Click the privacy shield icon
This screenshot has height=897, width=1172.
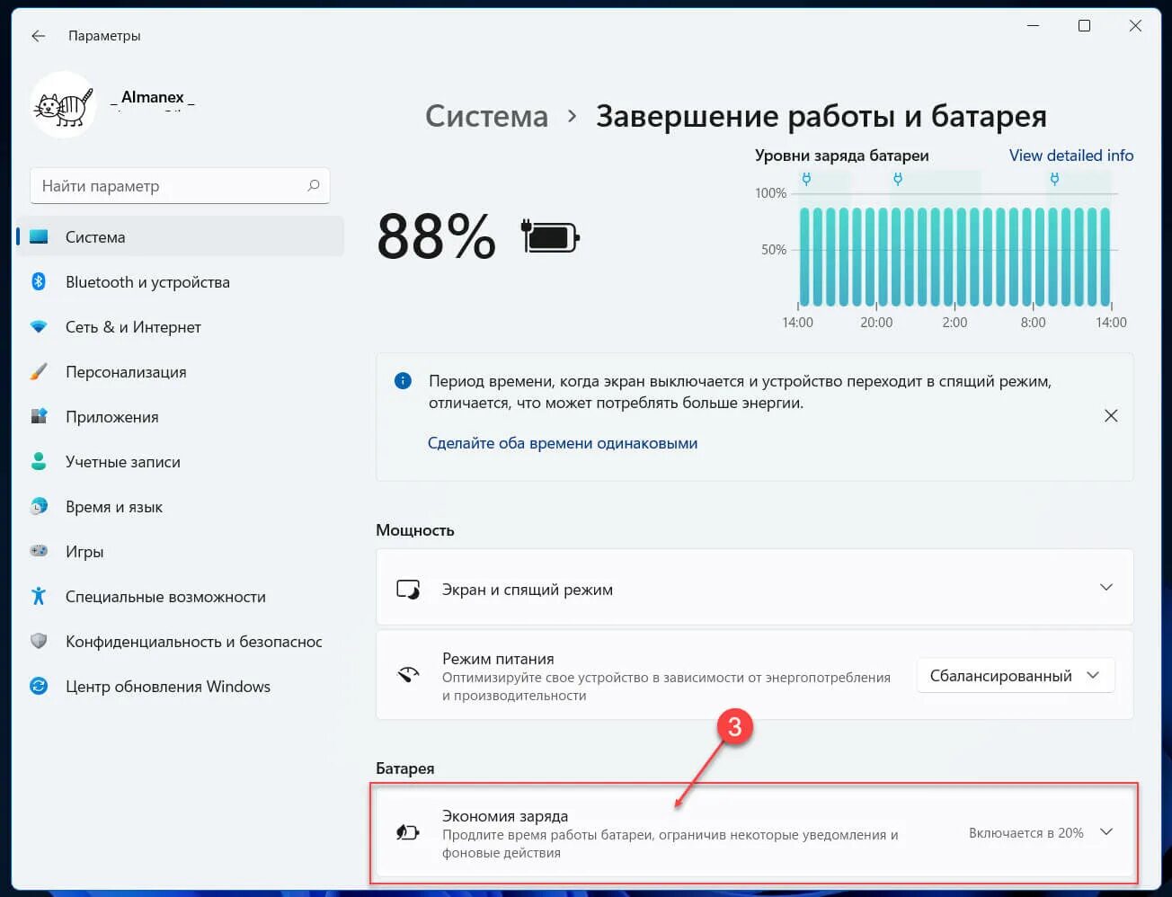click(39, 641)
